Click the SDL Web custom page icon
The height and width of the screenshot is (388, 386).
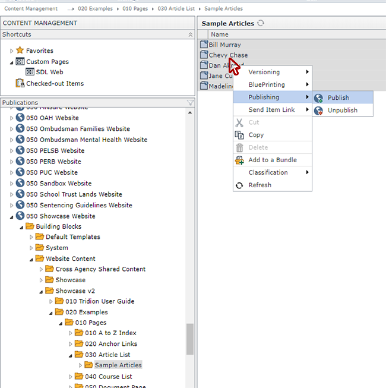(x=30, y=72)
